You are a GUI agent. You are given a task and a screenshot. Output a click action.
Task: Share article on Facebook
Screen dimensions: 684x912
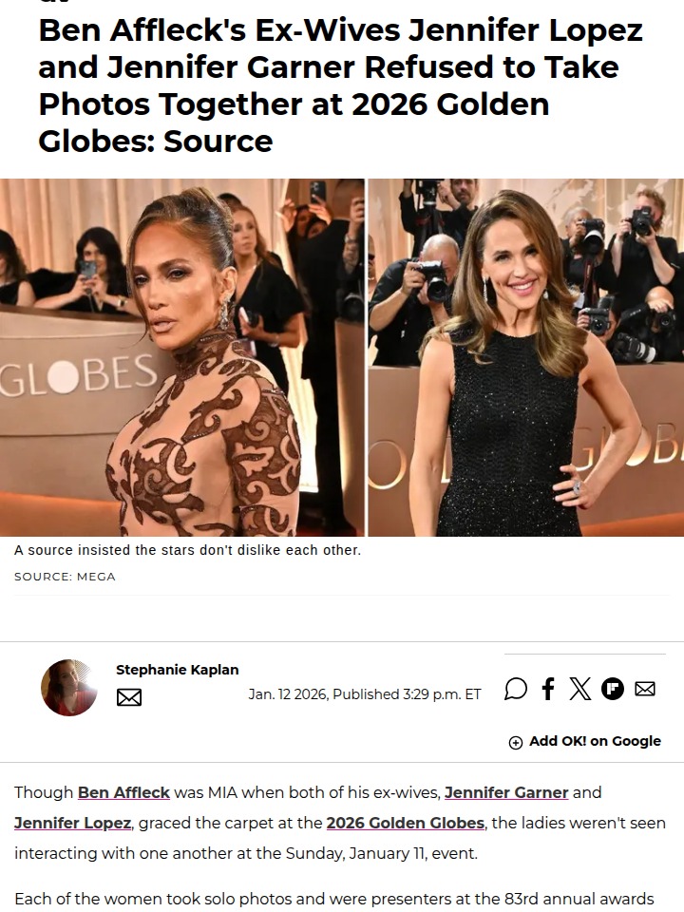point(548,689)
